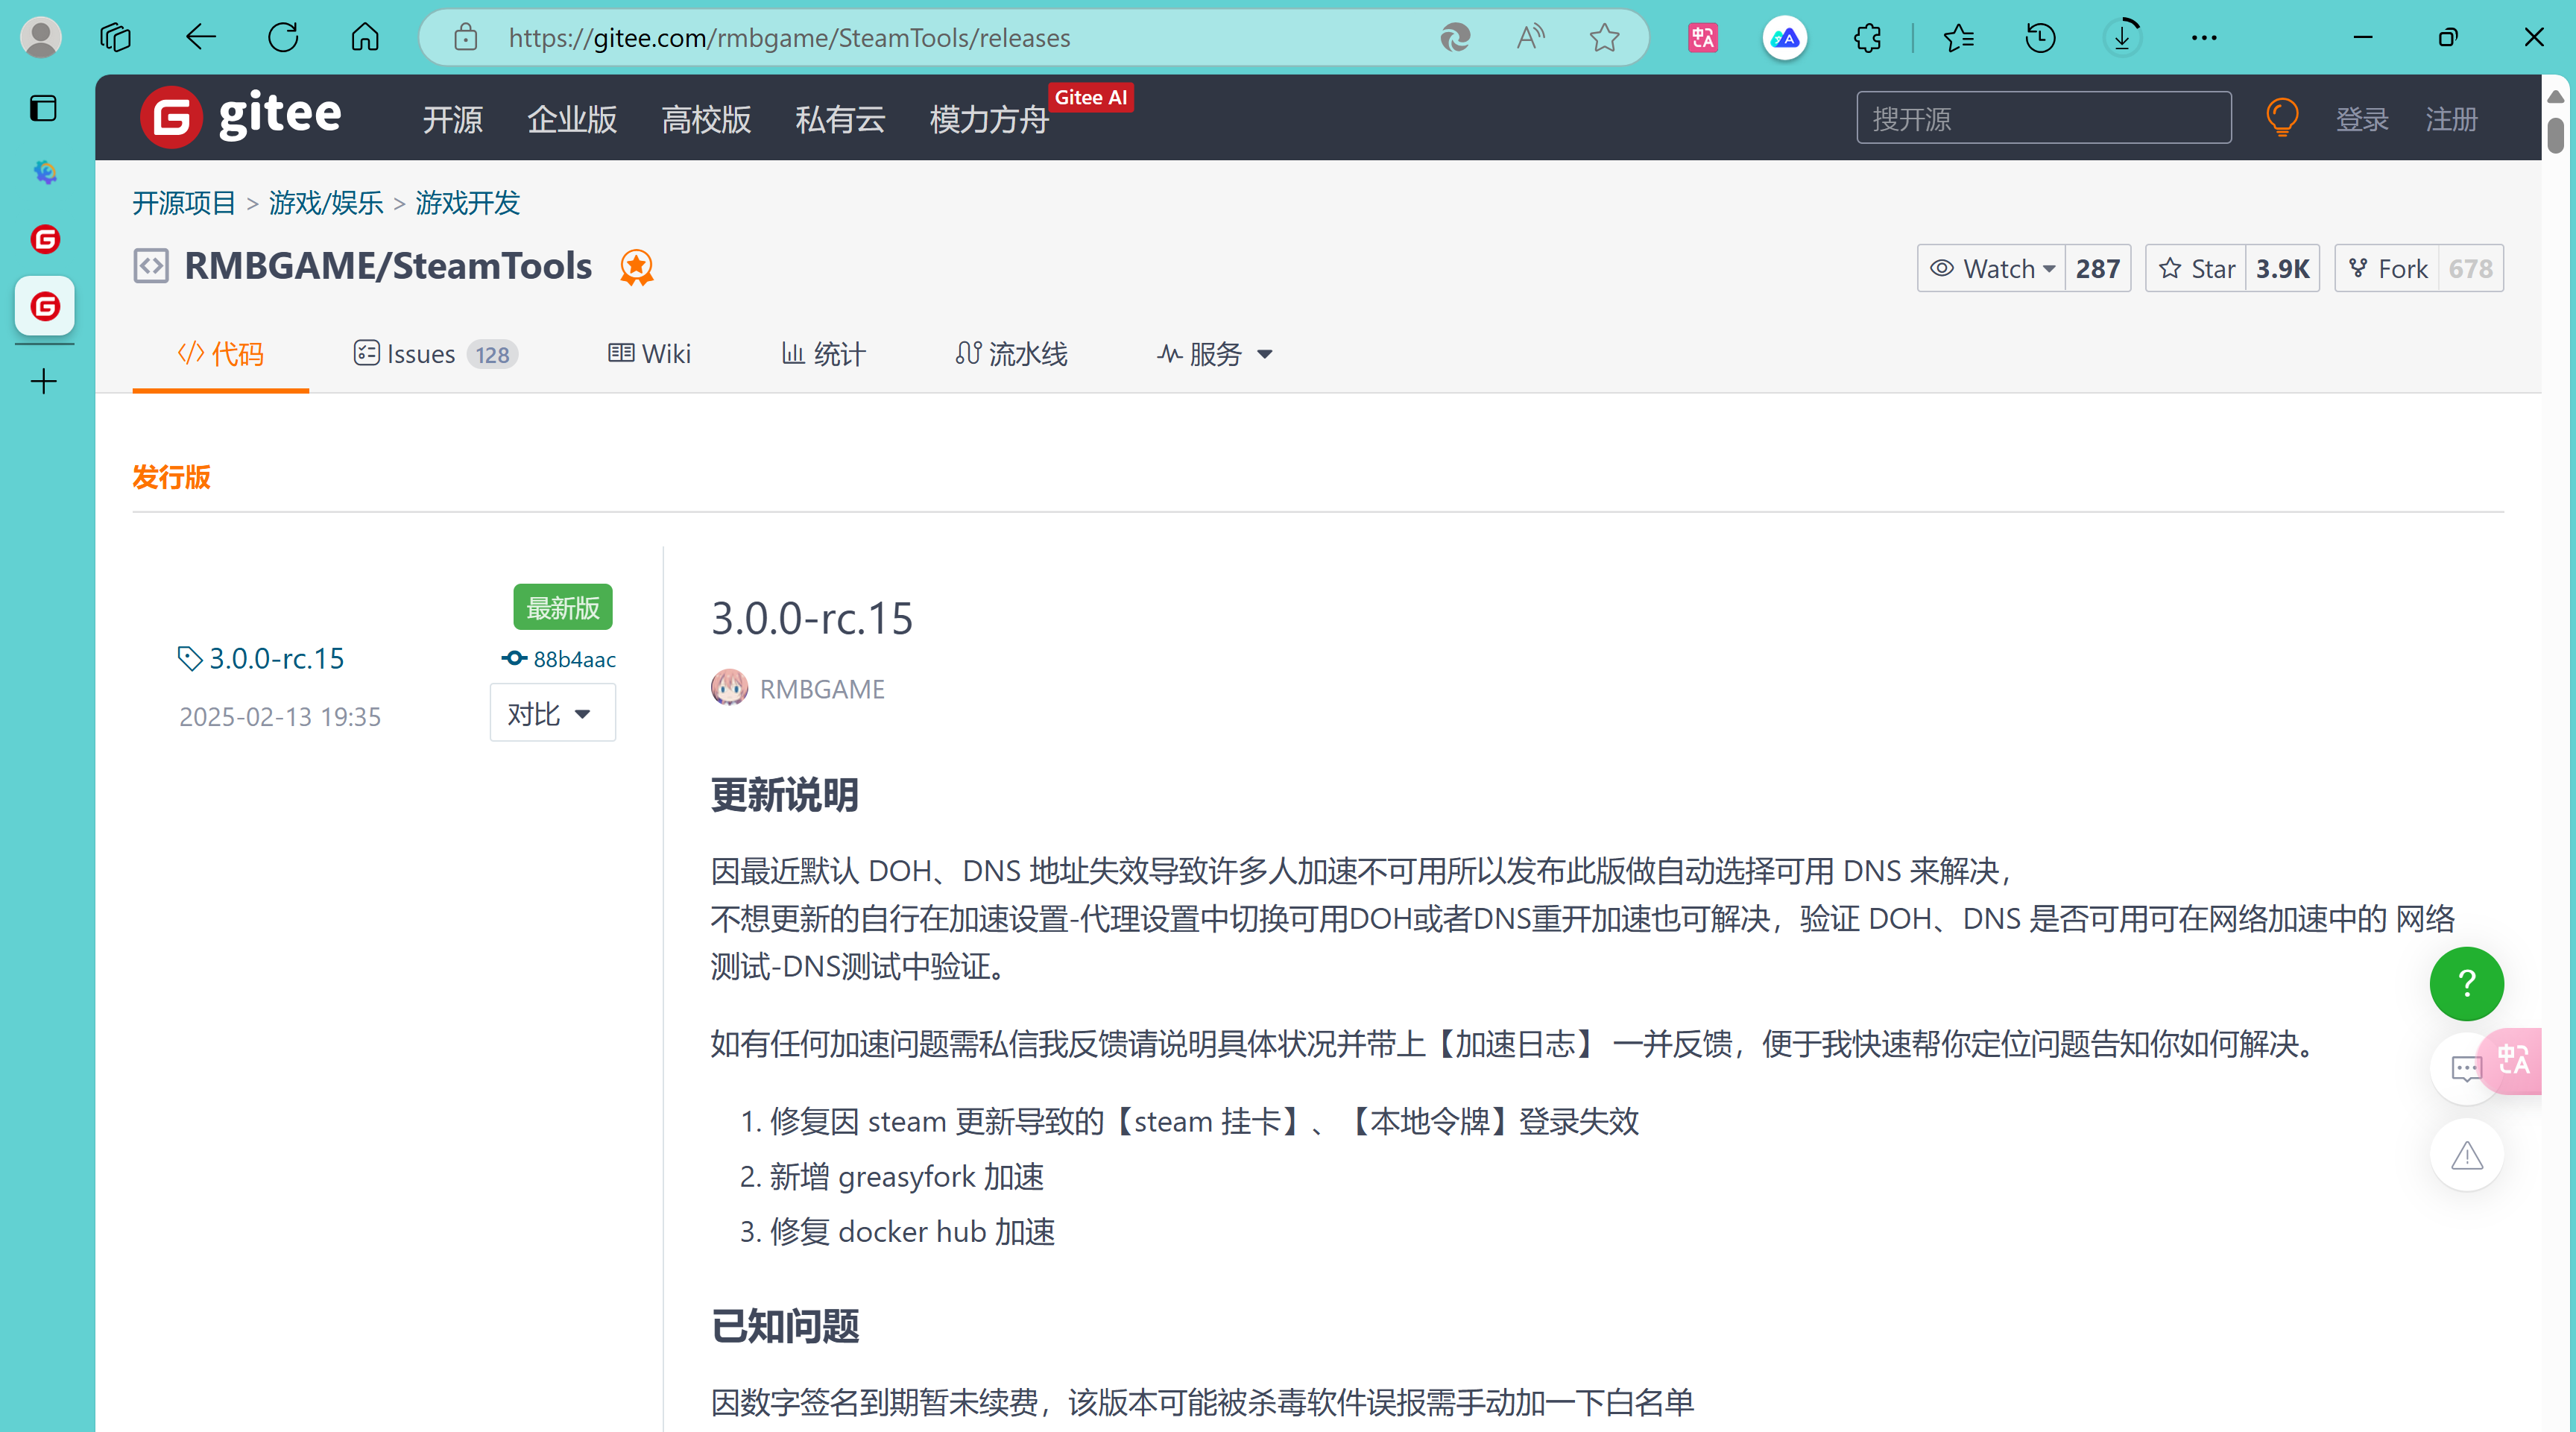The image size is (2576, 1432).
Task: Open the warning triangle report button
Action: [2466, 1154]
